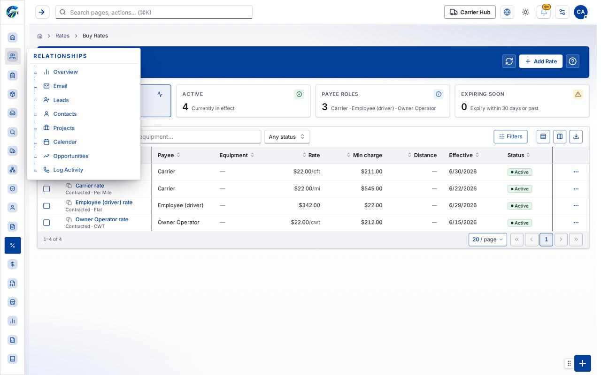Click the Add Rate button
The height and width of the screenshot is (375, 601).
540,61
